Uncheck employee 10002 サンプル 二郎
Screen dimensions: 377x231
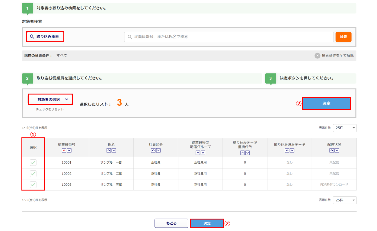coord(33,174)
